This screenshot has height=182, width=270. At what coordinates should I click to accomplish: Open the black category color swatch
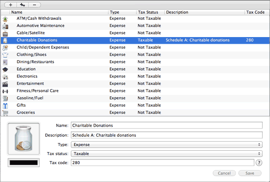[24, 163]
